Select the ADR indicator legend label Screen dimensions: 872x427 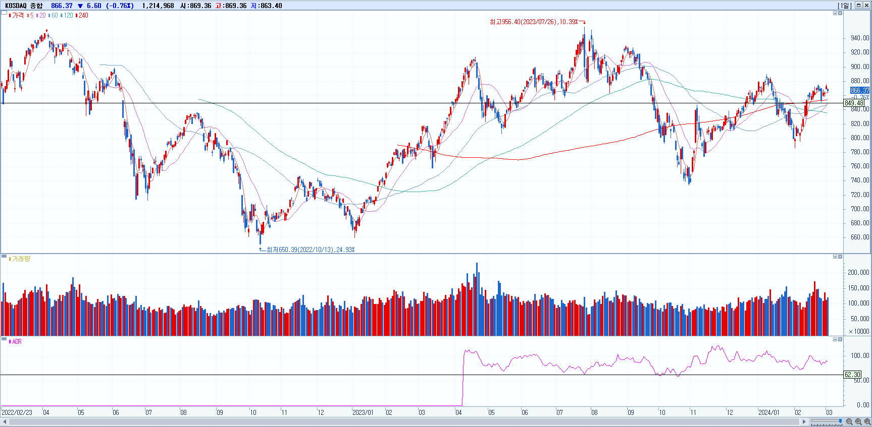click(x=15, y=341)
